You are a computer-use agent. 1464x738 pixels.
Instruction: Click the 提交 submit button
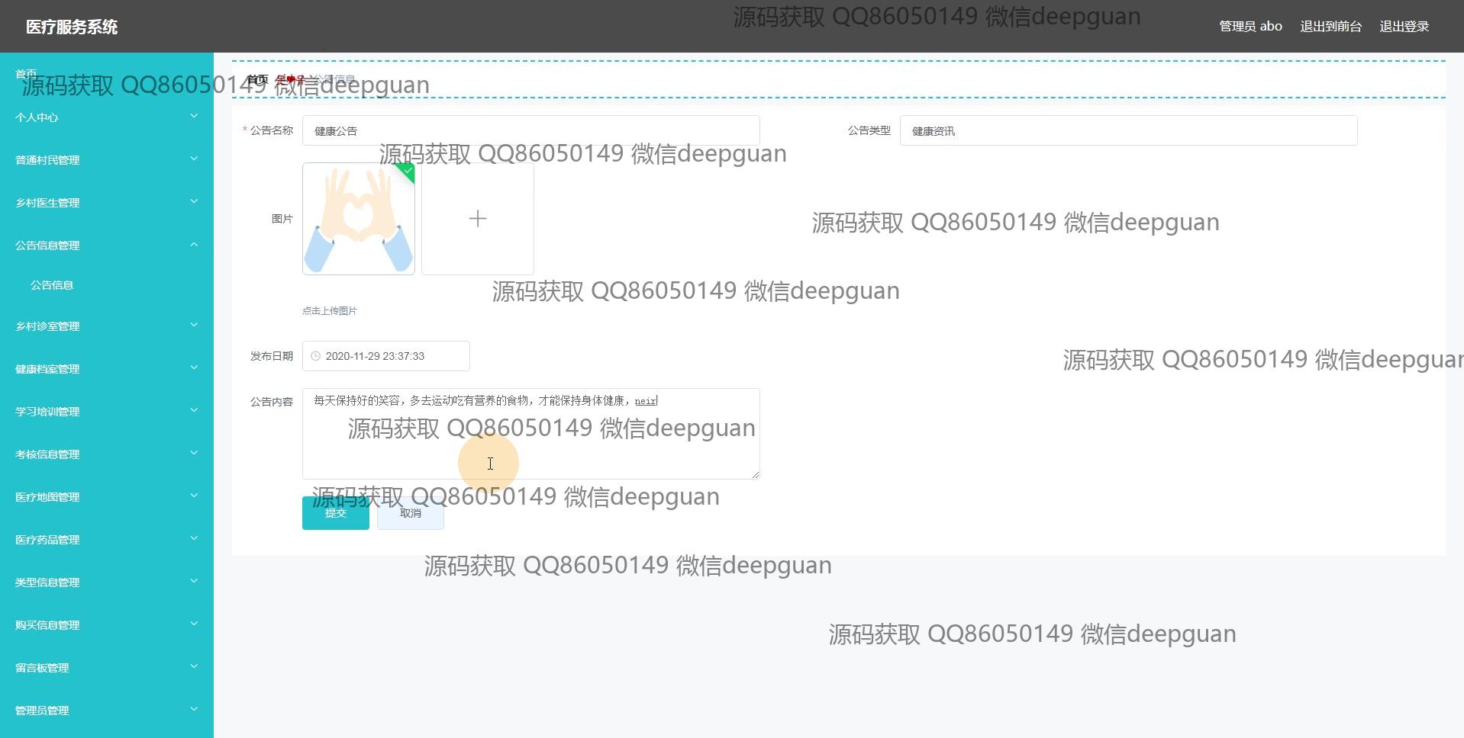(x=336, y=513)
